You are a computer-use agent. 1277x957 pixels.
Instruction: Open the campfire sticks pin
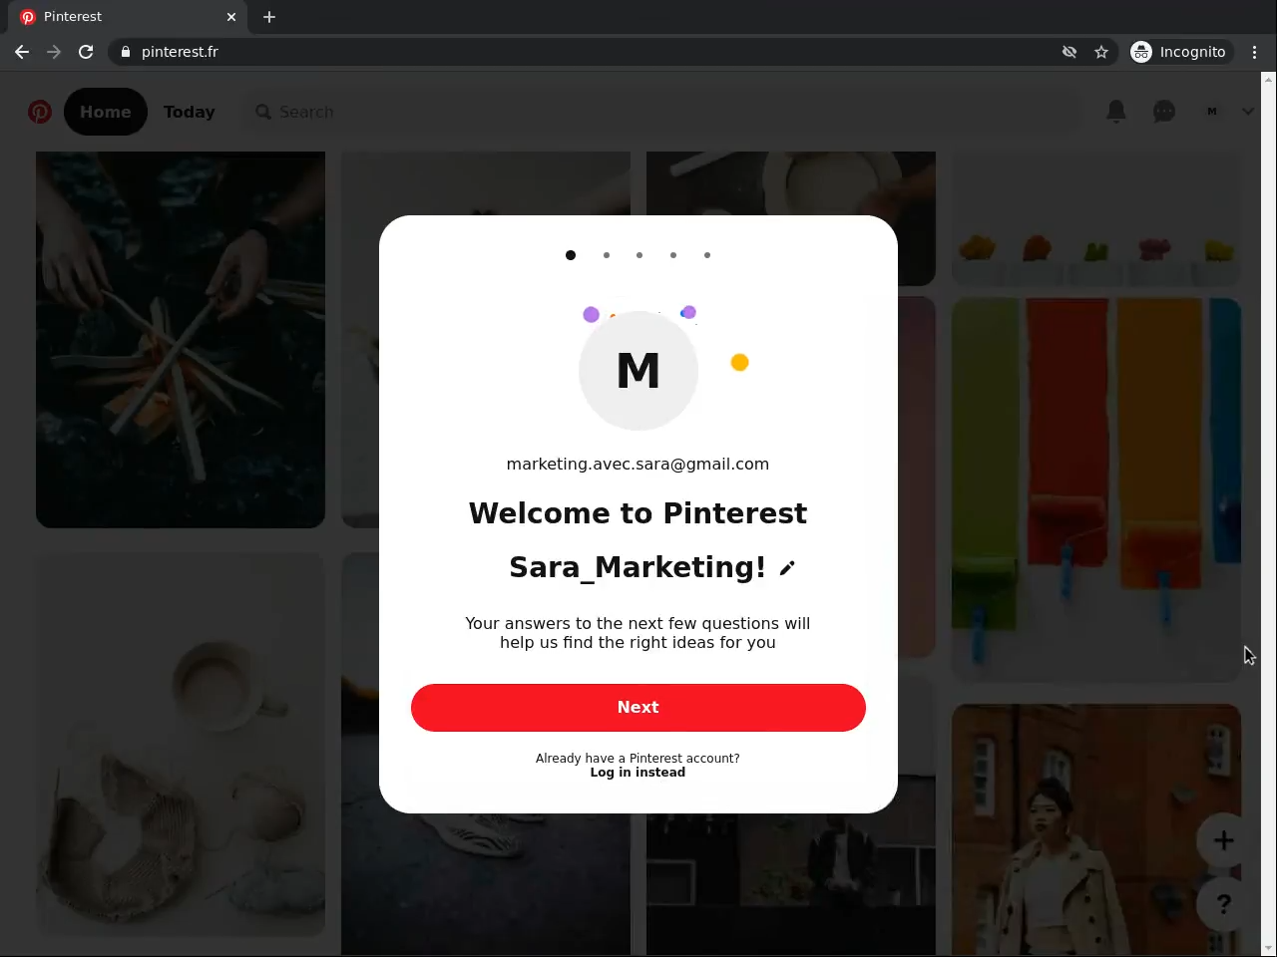pyautogui.click(x=181, y=340)
